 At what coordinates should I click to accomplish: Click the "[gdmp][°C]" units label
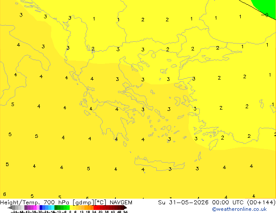[90, 203]
